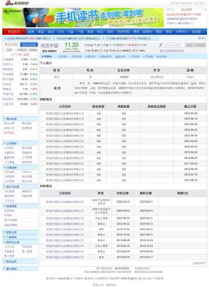Open the company link in the 2014-09-29 tenure row
Viewport: 209px width, 287px height.
coord(65,252)
